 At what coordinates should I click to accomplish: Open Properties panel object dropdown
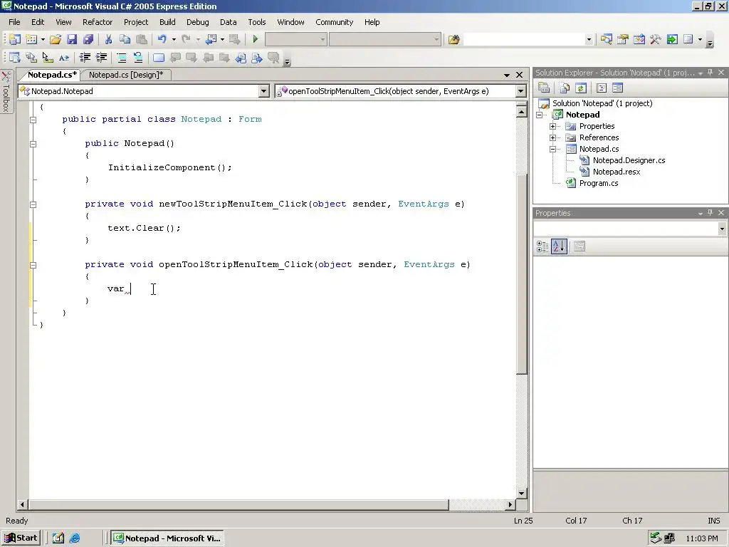722,229
